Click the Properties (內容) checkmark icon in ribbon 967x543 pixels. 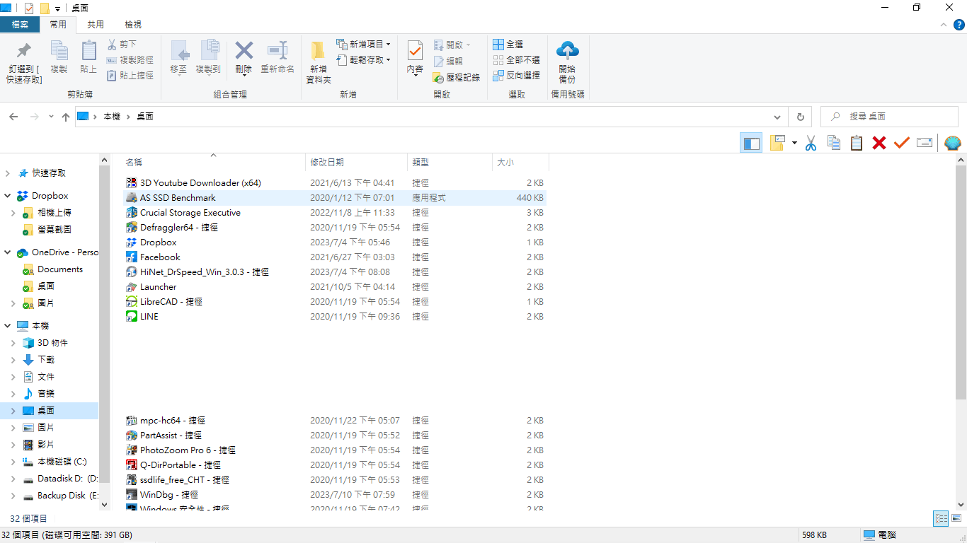[x=415, y=51]
